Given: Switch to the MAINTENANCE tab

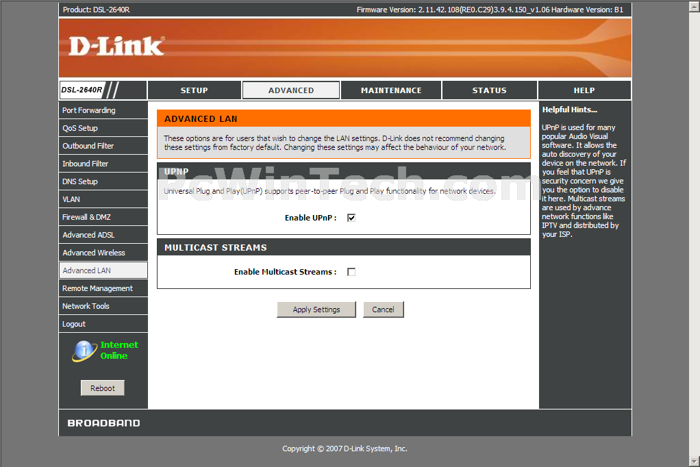Looking at the screenshot, I should click(x=391, y=90).
